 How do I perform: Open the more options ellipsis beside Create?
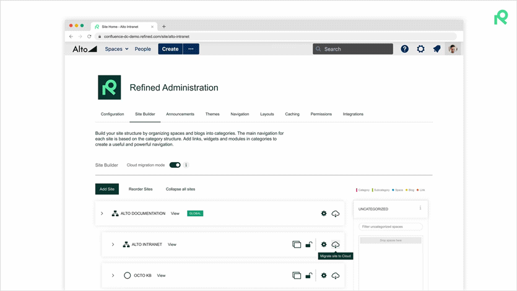click(191, 49)
